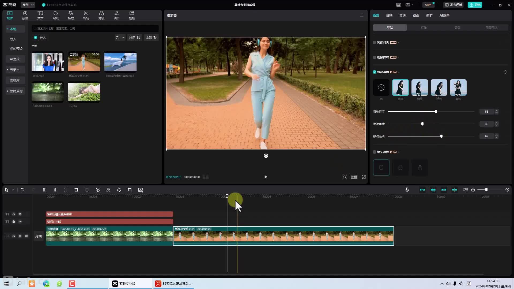Open the player hamburger menu
This screenshot has height=289, width=514.
[362, 15]
